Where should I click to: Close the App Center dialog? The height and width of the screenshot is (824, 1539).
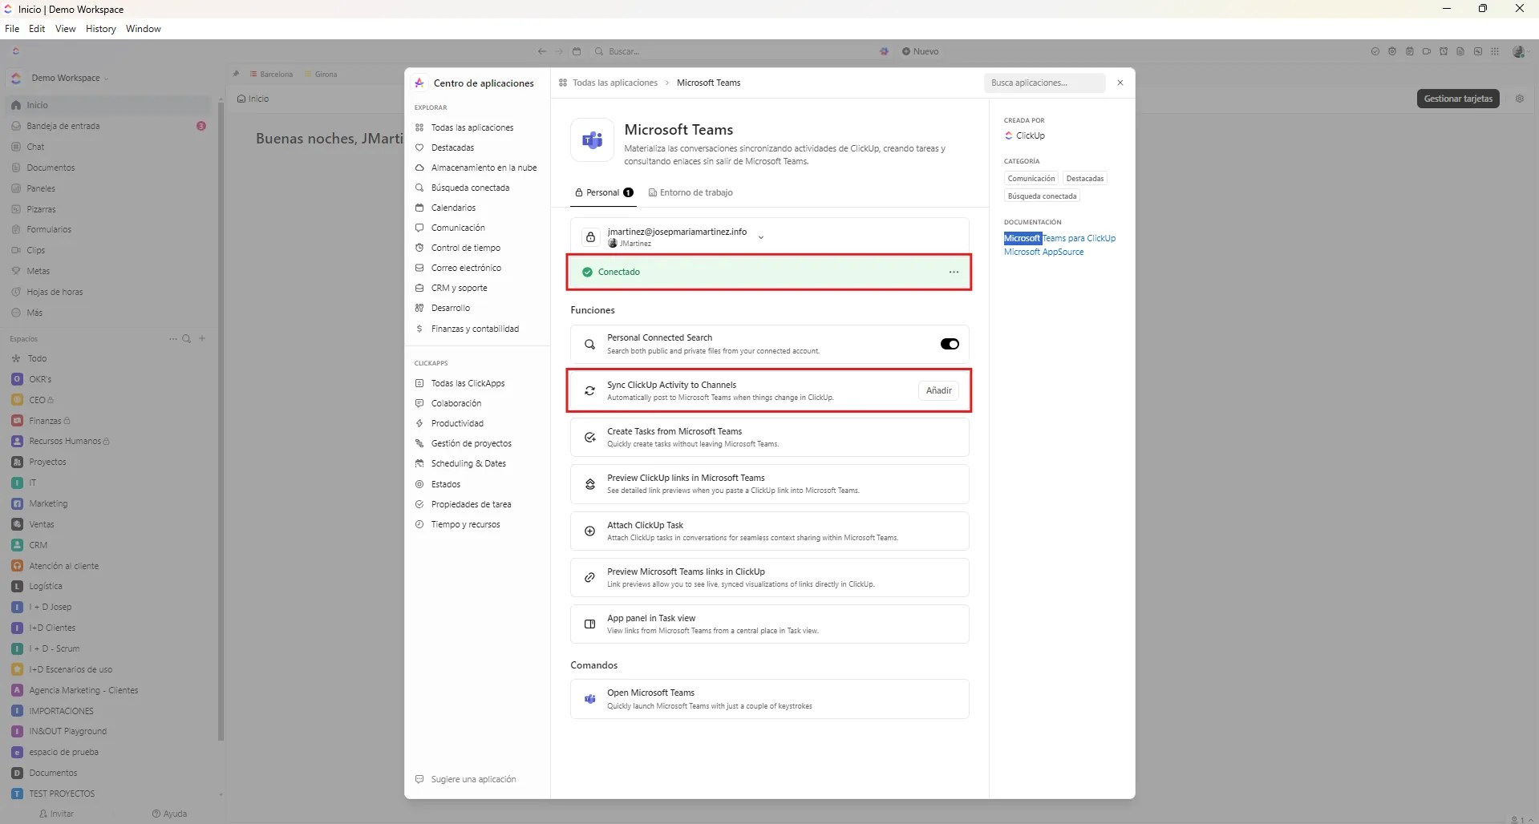1120,83
